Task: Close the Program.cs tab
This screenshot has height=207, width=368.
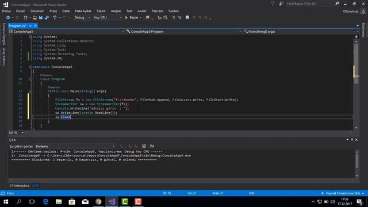Action: pyautogui.click(x=35, y=26)
